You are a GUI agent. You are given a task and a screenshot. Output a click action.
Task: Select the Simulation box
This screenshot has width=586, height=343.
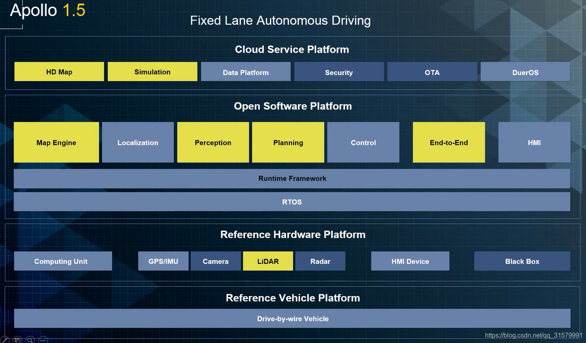click(153, 72)
